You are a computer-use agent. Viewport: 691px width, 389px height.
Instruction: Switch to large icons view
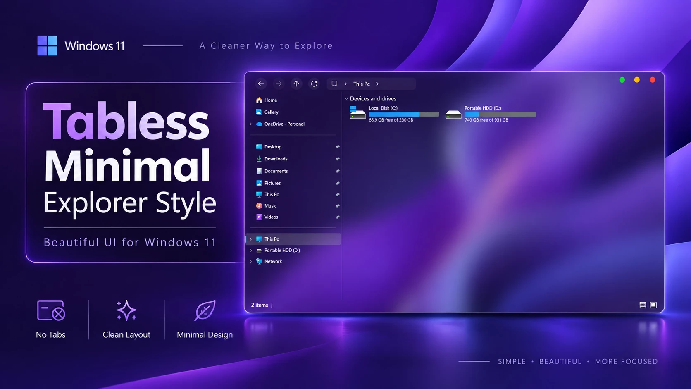653,305
